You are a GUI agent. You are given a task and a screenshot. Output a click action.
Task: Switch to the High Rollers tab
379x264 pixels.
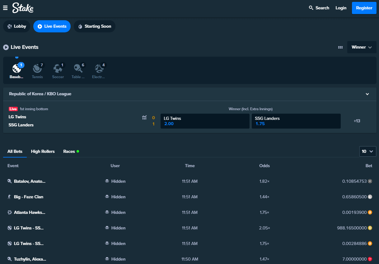tap(43, 151)
